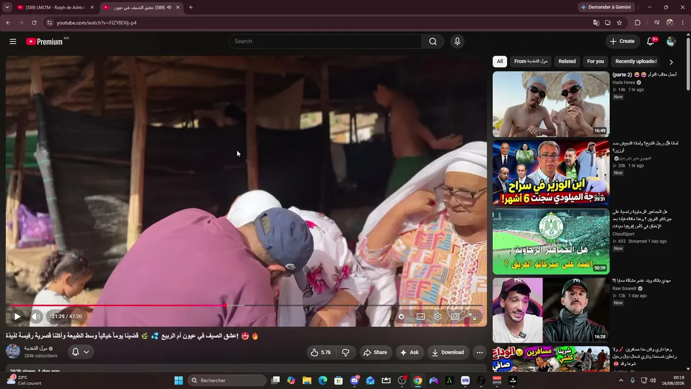The height and width of the screenshot is (389, 691).
Task: Dislike this video
Action: click(345, 352)
